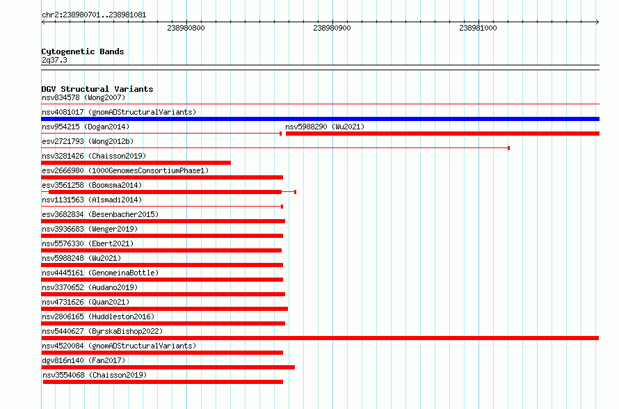This screenshot has height=409, width=619.
Task: Click the nsv3370652 (Audano2019) label
Action: (x=90, y=287)
